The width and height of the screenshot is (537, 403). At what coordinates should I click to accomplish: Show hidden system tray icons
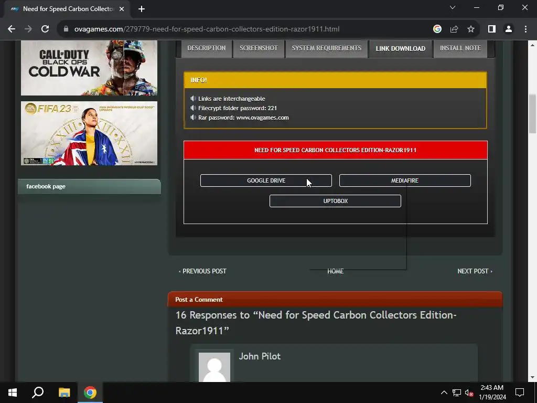[x=444, y=393]
